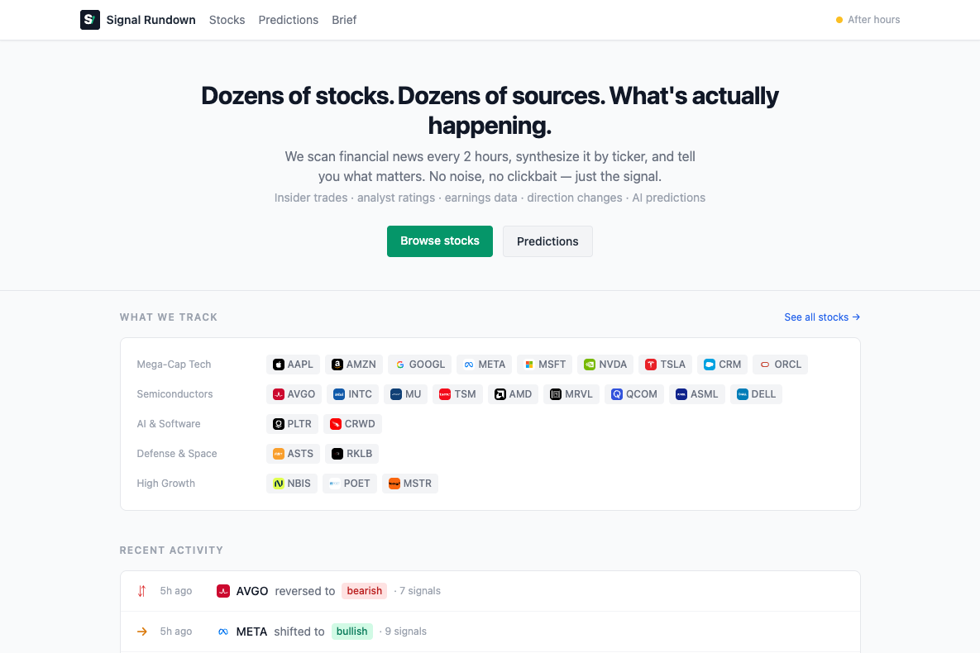Image resolution: width=980 pixels, height=653 pixels.
Task: Select the GOOGL ticker chip
Action: 420,365
